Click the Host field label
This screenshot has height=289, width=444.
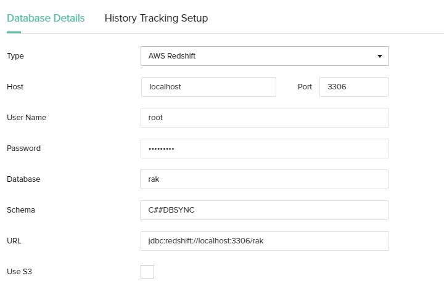click(x=15, y=87)
